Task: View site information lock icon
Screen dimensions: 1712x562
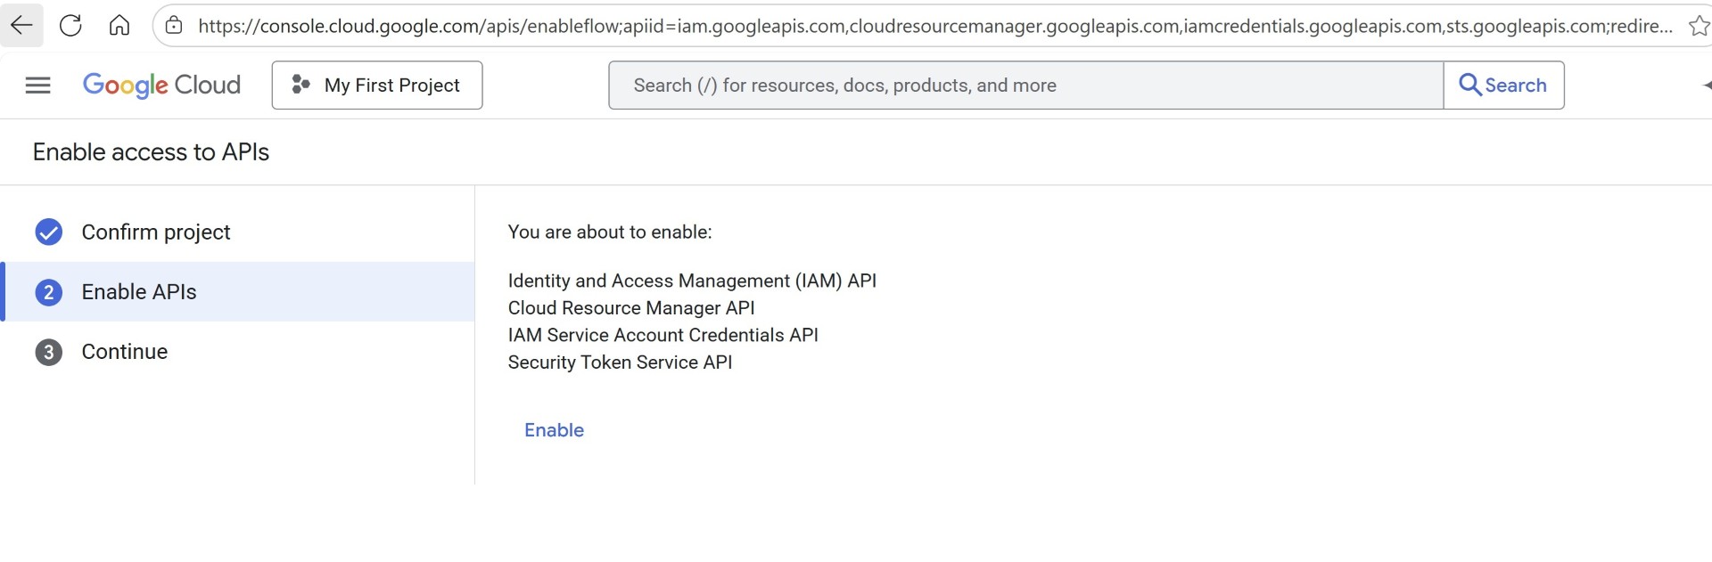Action: pyautogui.click(x=175, y=26)
